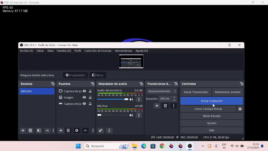Move source up arrow in Fuentes
The height and width of the screenshot is (151, 268).
[85, 130]
